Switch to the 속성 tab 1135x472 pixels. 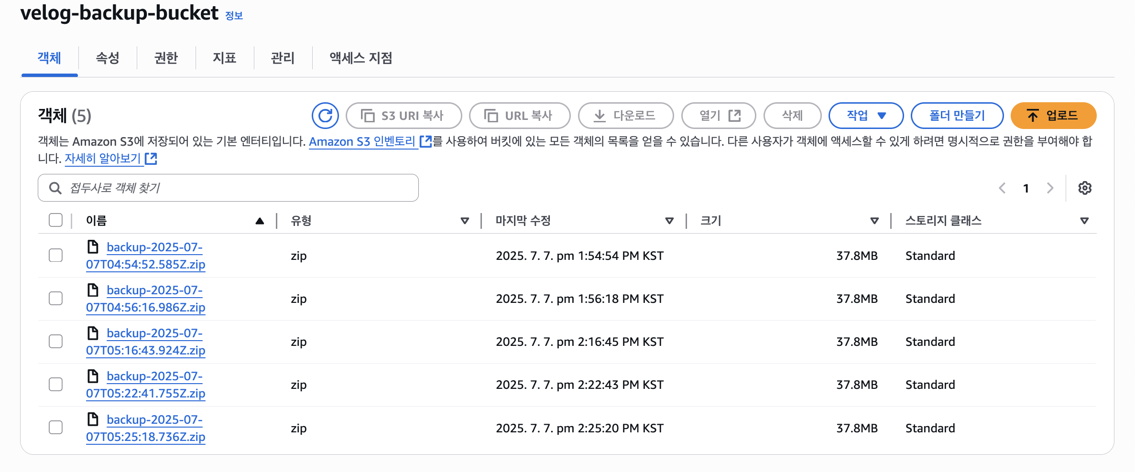(x=108, y=58)
